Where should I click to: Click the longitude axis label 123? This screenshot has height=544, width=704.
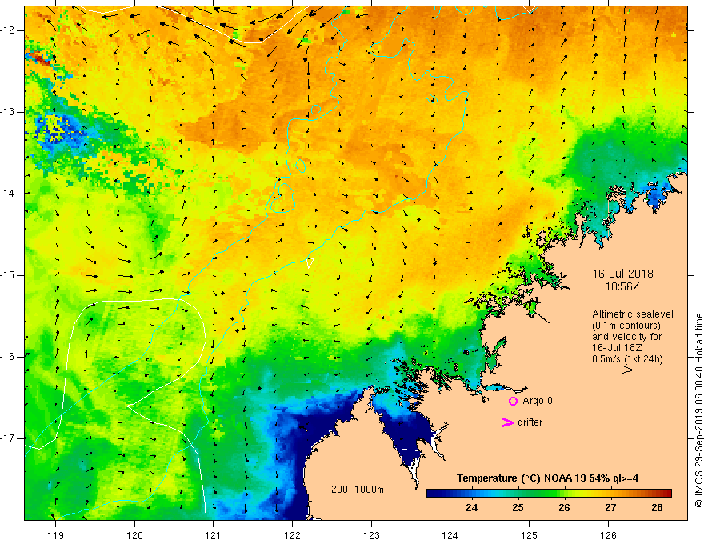pyautogui.click(x=371, y=535)
